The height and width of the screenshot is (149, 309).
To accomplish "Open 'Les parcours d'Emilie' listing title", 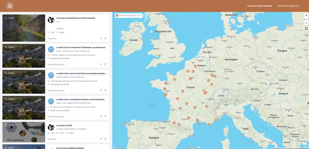I will (64, 126).
